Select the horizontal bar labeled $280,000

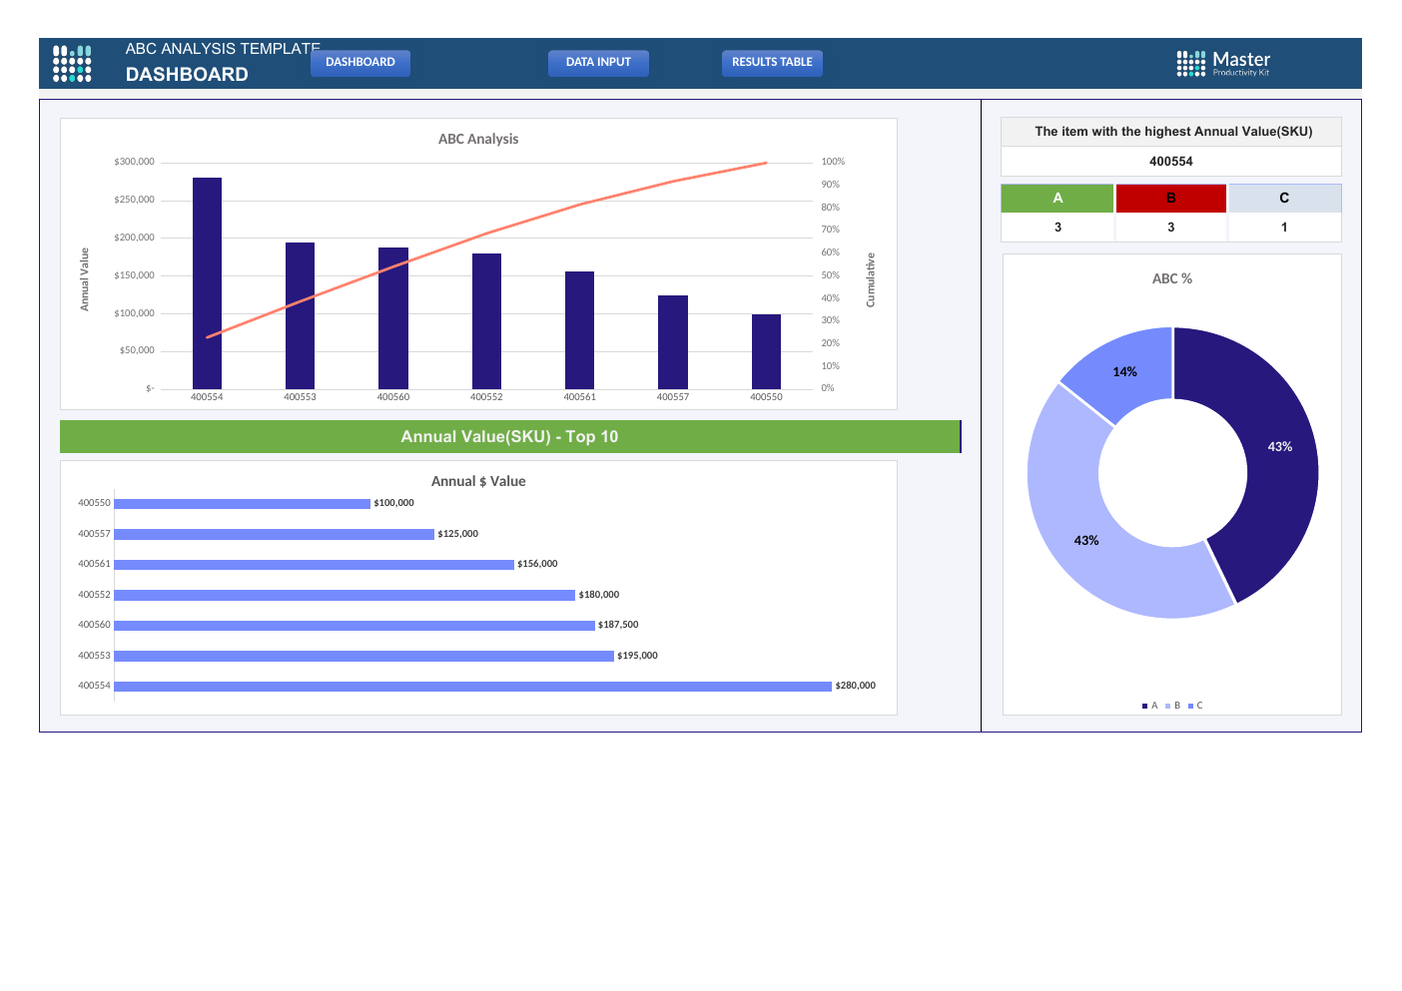click(x=473, y=686)
